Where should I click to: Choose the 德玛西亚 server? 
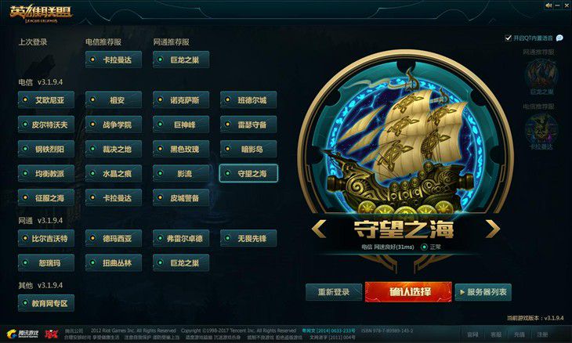click(114, 238)
